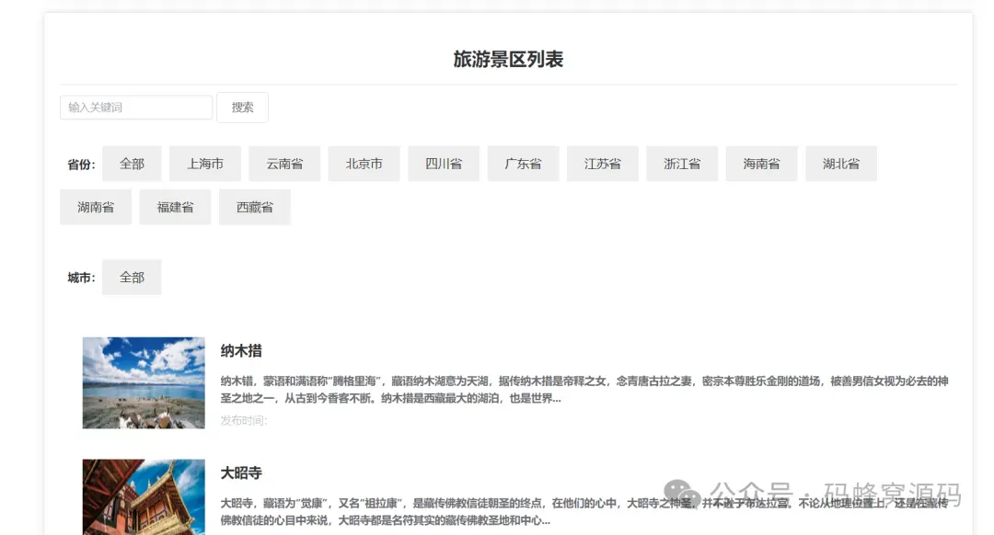Click the keyword search input field

136,108
